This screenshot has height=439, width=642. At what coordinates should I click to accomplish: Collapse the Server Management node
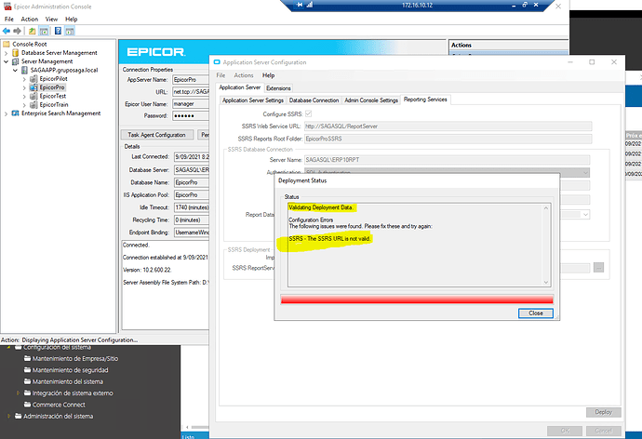[7, 61]
